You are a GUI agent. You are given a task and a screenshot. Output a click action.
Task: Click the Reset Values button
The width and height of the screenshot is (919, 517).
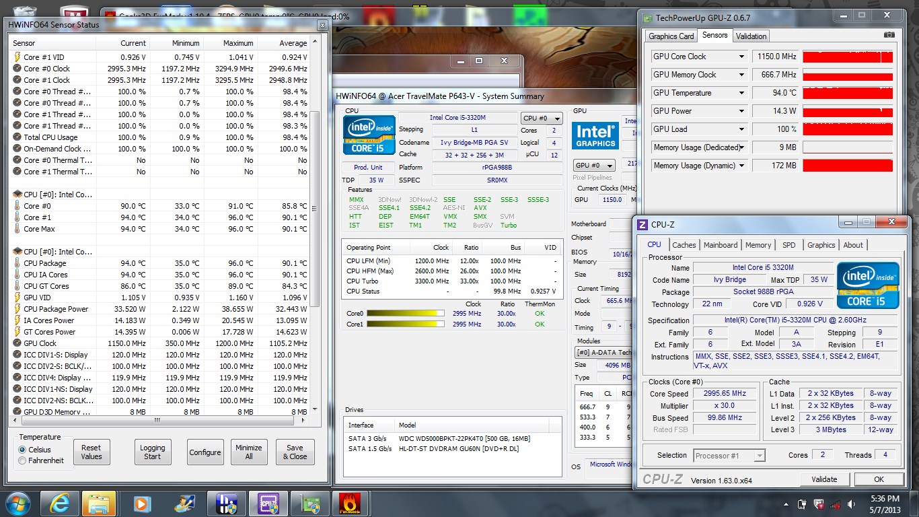(x=91, y=452)
